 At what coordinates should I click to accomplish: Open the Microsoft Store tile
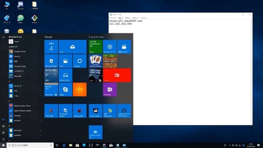coord(51,90)
